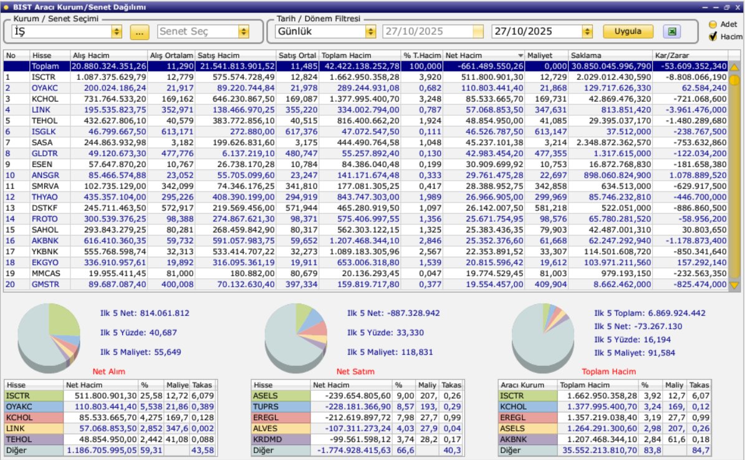Select the GMSTR row
This screenshot has width=745, height=460.
coord(366,285)
